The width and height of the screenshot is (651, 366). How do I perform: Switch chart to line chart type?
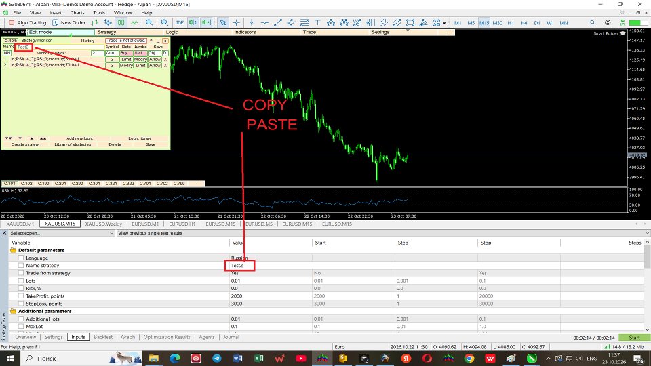[x=134, y=23]
